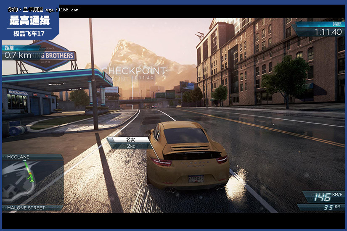Click the 1:11.40 race timer readout
This screenshot has width=347, height=231.
[x=328, y=32]
